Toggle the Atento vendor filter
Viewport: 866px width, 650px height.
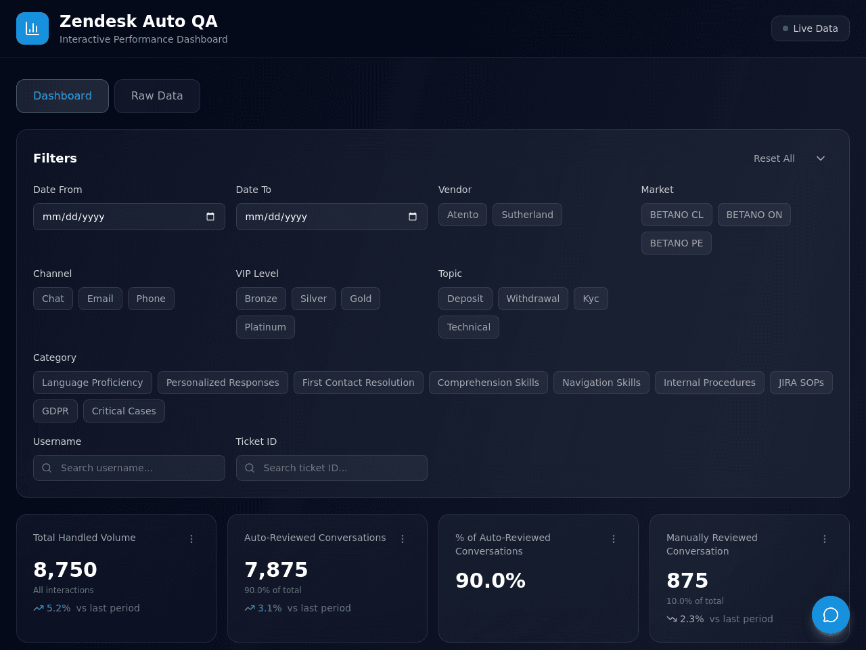463,215
